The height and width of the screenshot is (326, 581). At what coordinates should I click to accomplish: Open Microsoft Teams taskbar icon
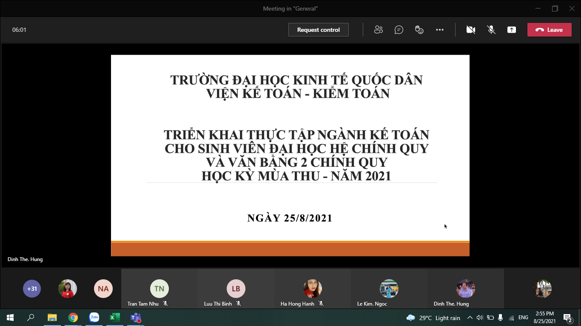pyautogui.click(x=136, y=318)
